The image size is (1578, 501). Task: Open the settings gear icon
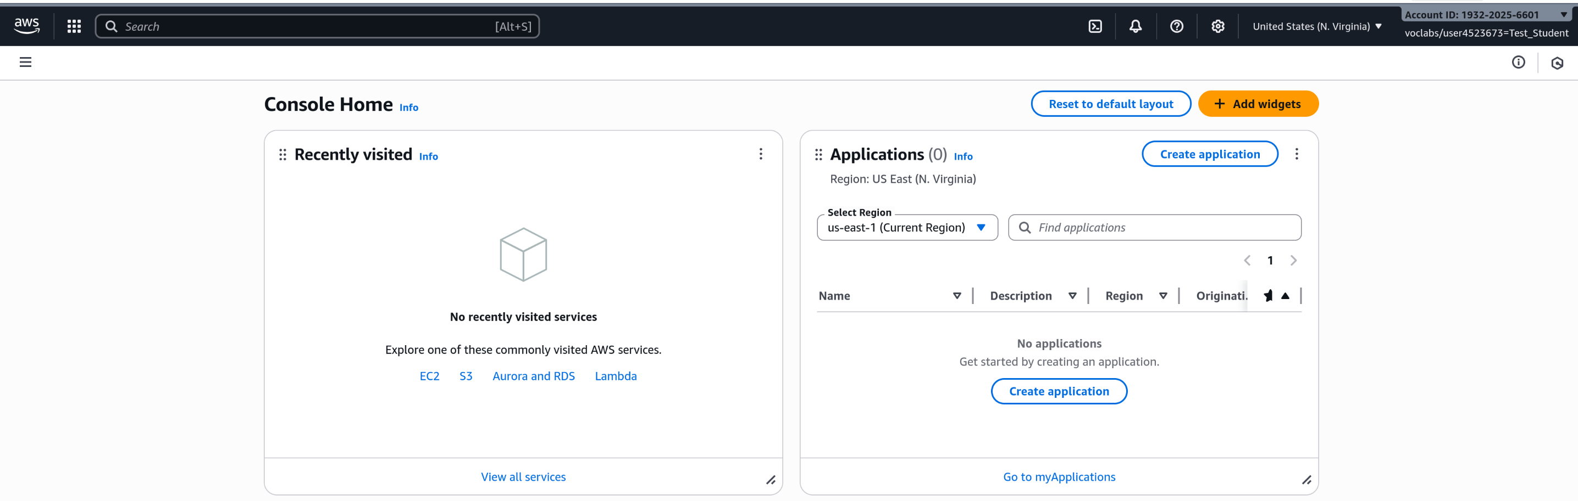click(1217, 26)
